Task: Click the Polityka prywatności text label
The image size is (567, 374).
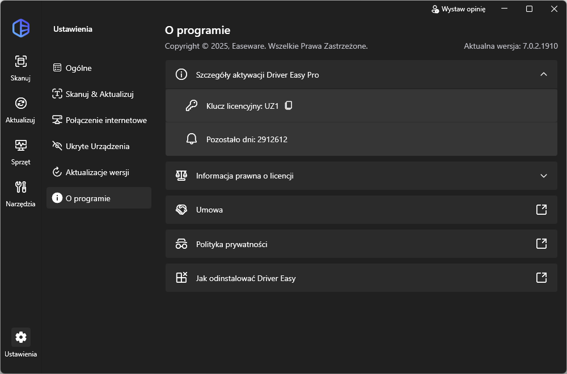Action: click(x=232, y=244)
